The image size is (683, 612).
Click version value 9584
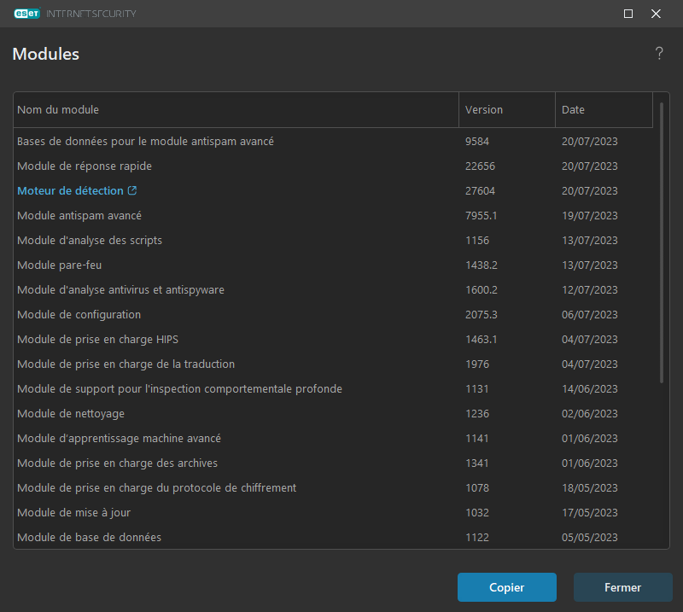pyautogui.click(x=477, y=141)
